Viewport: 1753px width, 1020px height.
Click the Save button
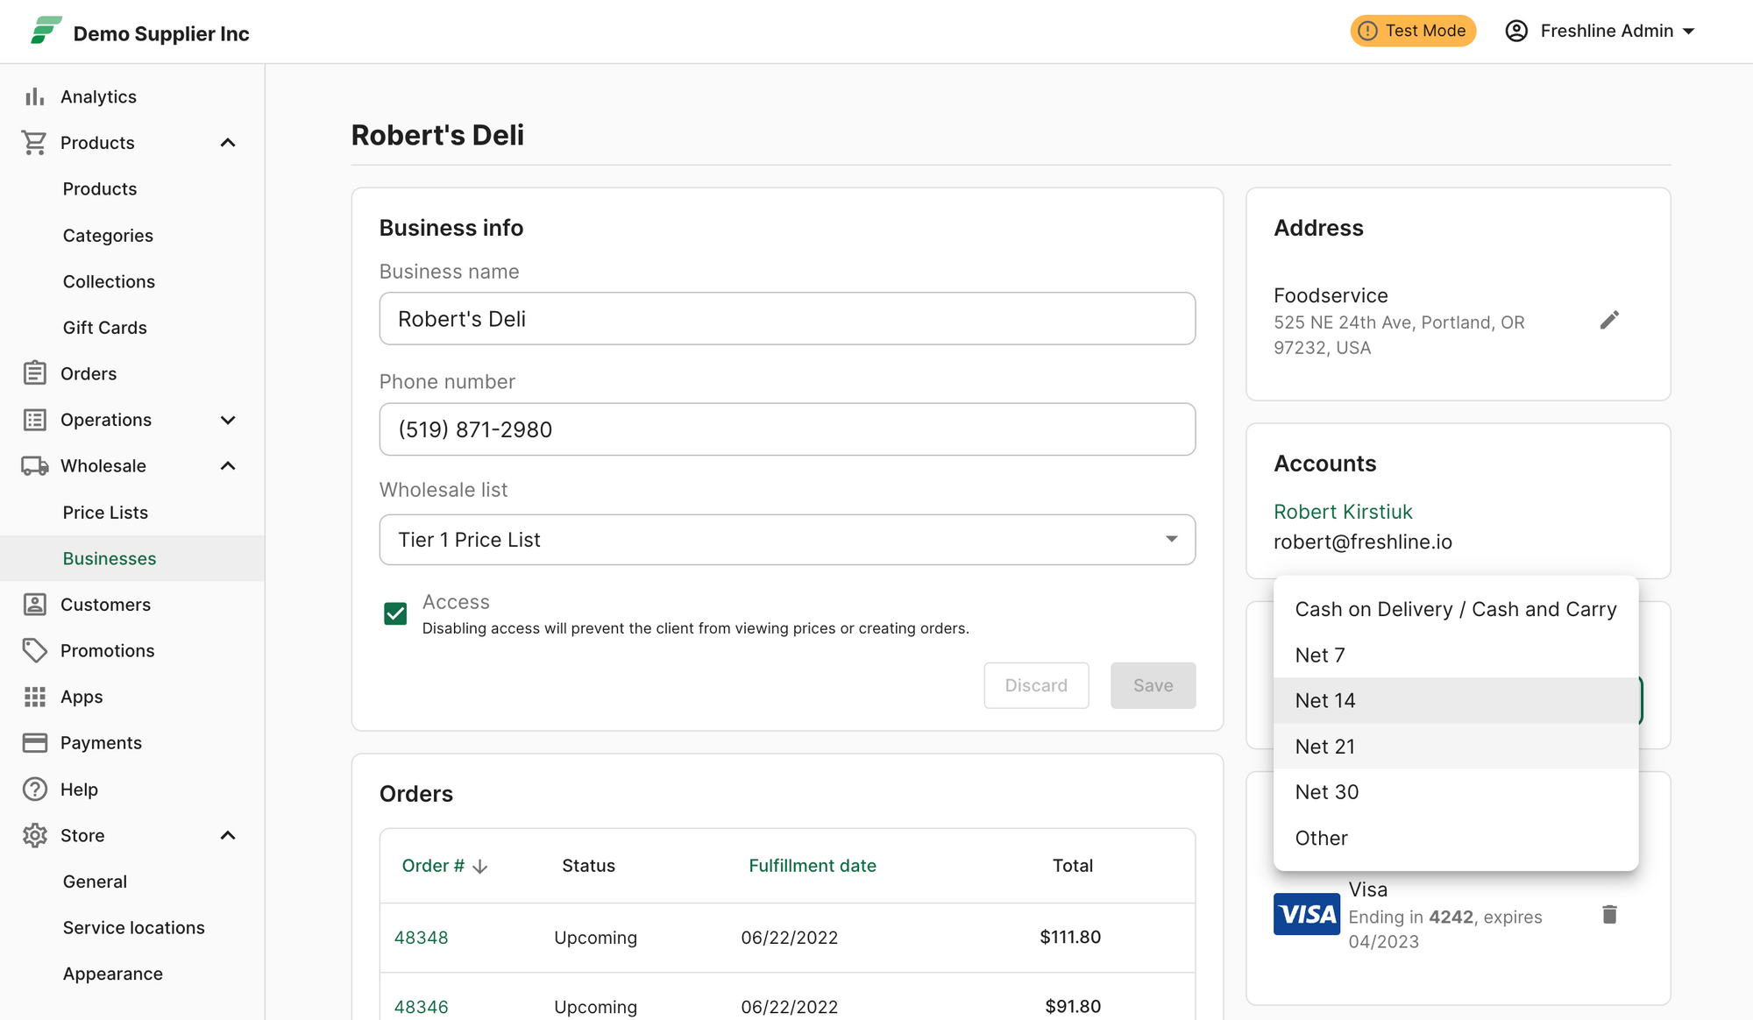click(1153, 685)
